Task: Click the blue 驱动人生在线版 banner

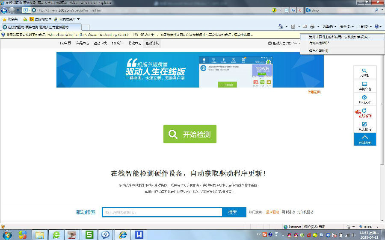Action: pyautogui.click(x=190, y=70)
